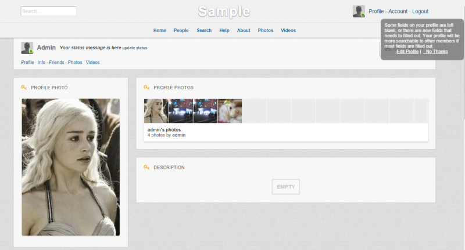
Task: Open the white dog thumbnail
Action: click(x=230, y=111)
